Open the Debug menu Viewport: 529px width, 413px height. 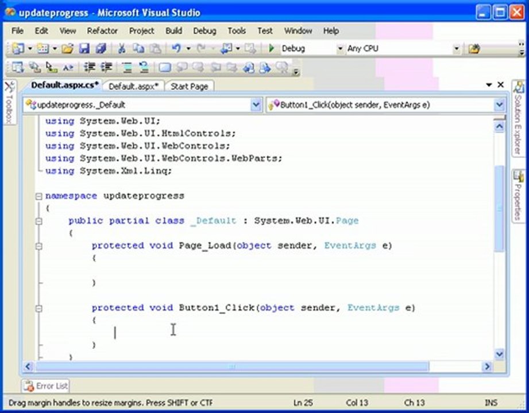click(204, 31)
